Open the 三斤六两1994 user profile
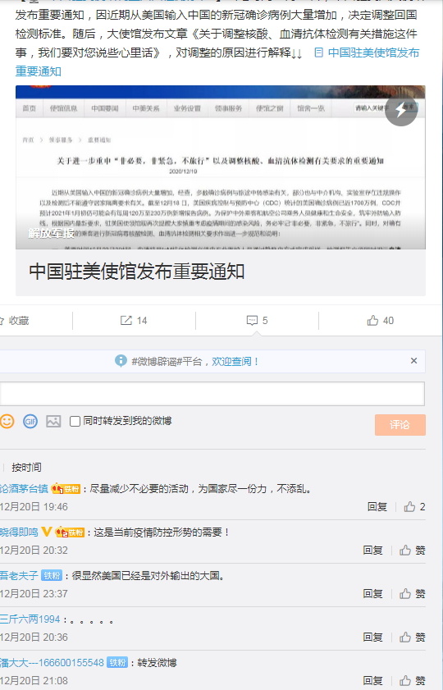 (30, 619)
